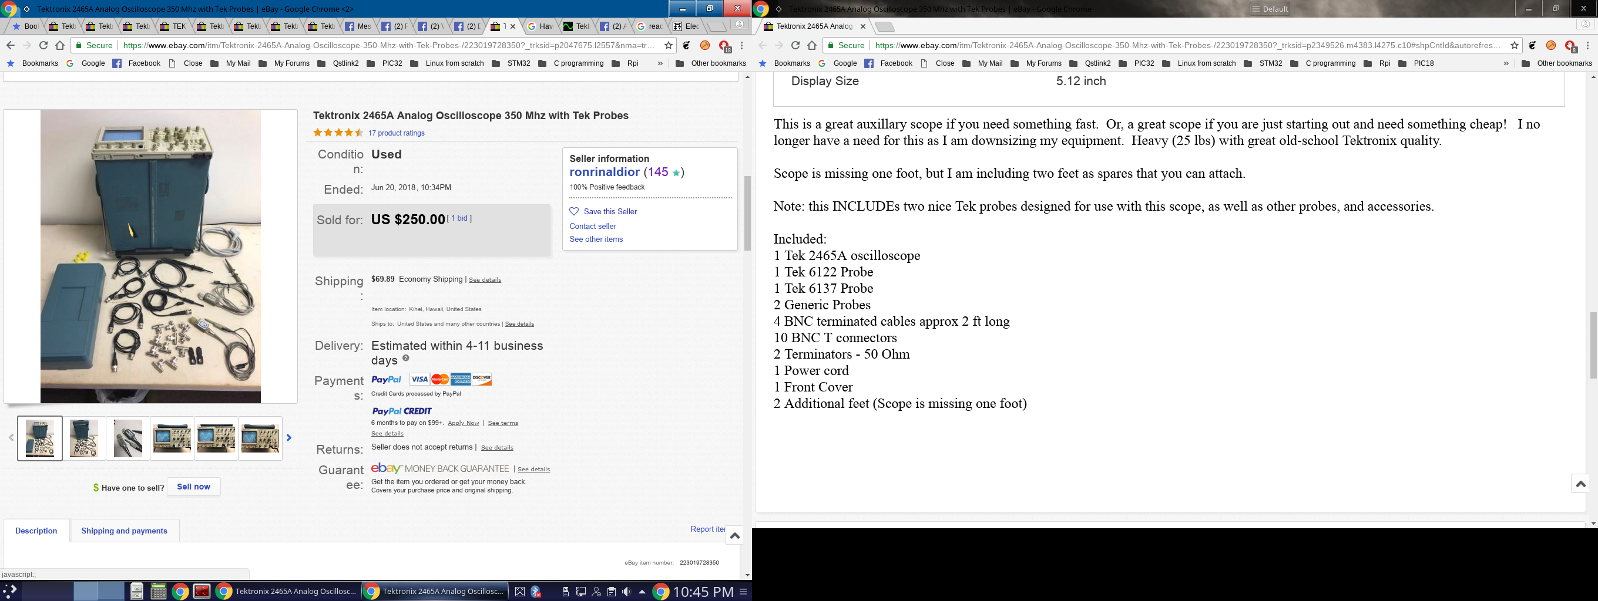Select the Description tab
Screen dimensions: 1598x601
pyautogui.click(x=36, y=531)
